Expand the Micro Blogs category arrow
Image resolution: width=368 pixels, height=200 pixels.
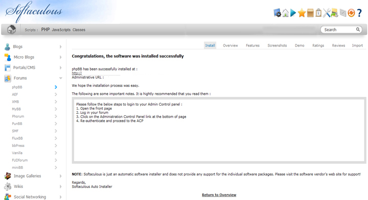click(x=60, y=57)
